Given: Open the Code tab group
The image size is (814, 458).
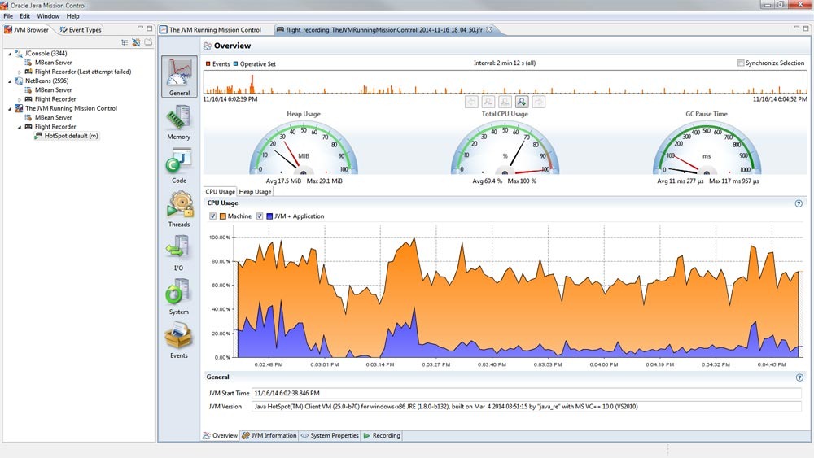Looking at the screenshot, I should point(178,166).
